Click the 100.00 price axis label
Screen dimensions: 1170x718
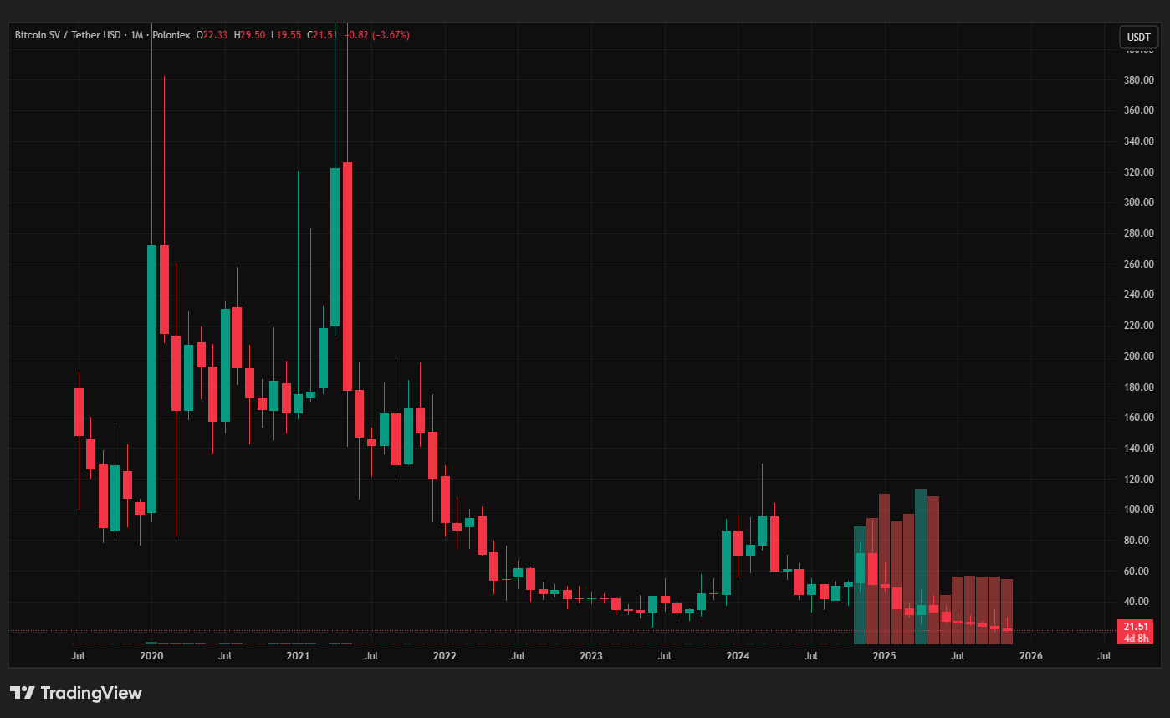(x=1139, y=510)
